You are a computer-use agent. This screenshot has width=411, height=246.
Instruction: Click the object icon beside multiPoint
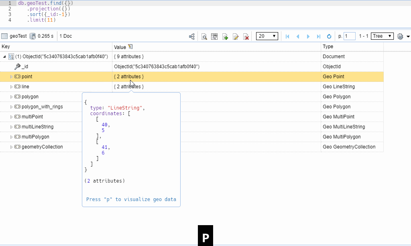pyautogui.click(x=18, y=117)
